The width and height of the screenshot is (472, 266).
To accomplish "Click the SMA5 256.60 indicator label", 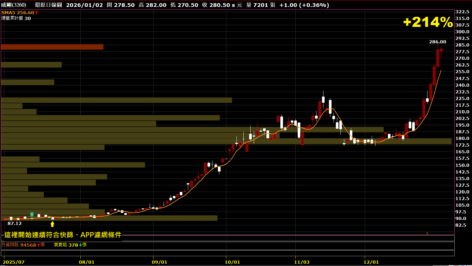I will point(18,13).
